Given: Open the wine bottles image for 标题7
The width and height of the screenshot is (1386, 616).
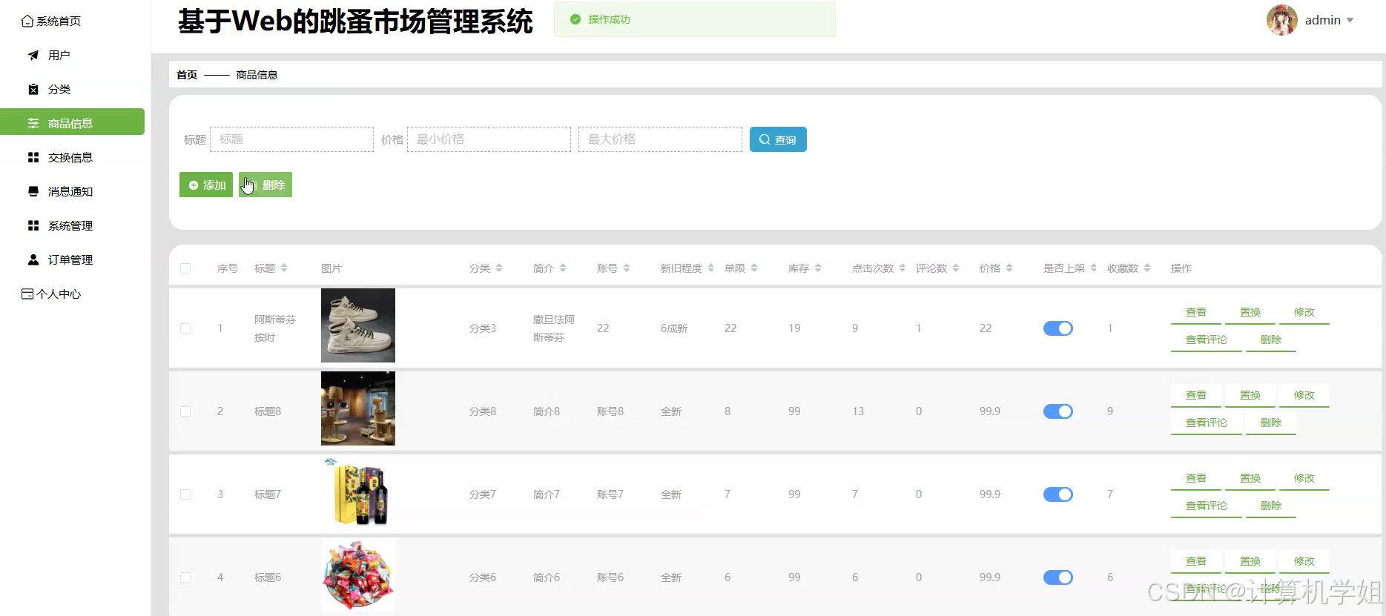Looking at the screenshot, I should (358, 491).
